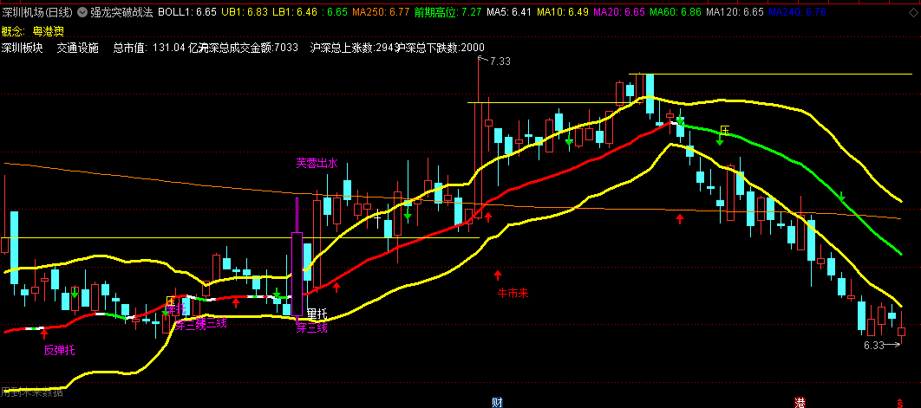The image size is (921, 408).
Task: Select the MA5: 6.41 readout
Action: (509, 12)
